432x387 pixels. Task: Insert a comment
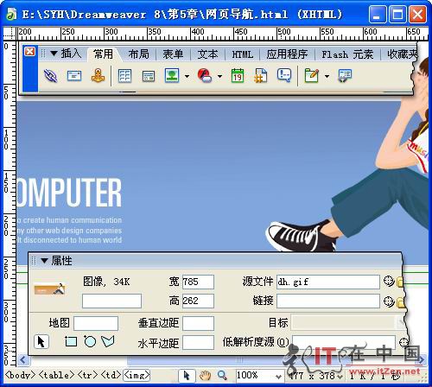click(284, 75)
